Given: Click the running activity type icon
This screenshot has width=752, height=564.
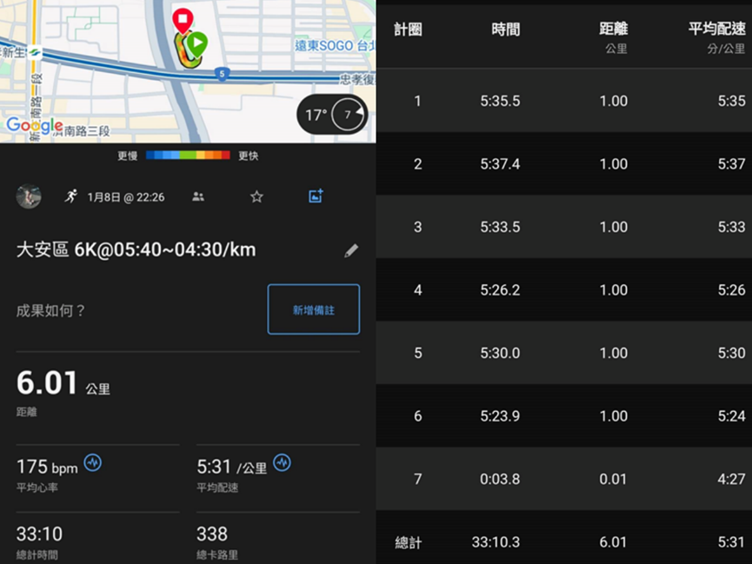Looking at the screenshot, I should (x=70, y=196).
